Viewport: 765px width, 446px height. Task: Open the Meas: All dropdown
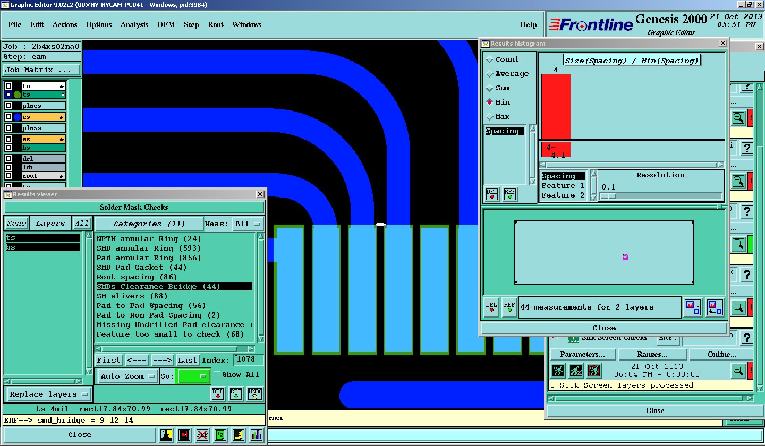(249, 224)
